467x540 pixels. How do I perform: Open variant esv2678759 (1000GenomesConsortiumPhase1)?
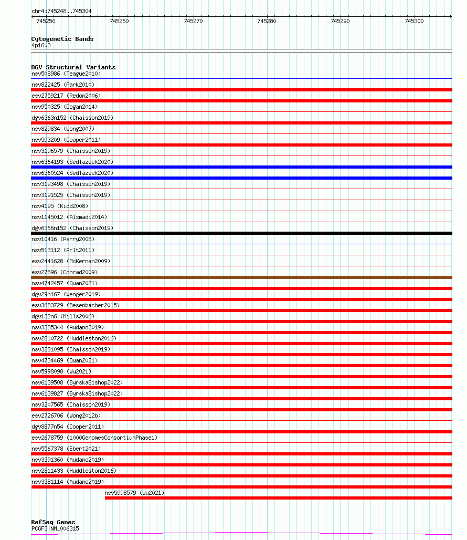tap(94, 438)
